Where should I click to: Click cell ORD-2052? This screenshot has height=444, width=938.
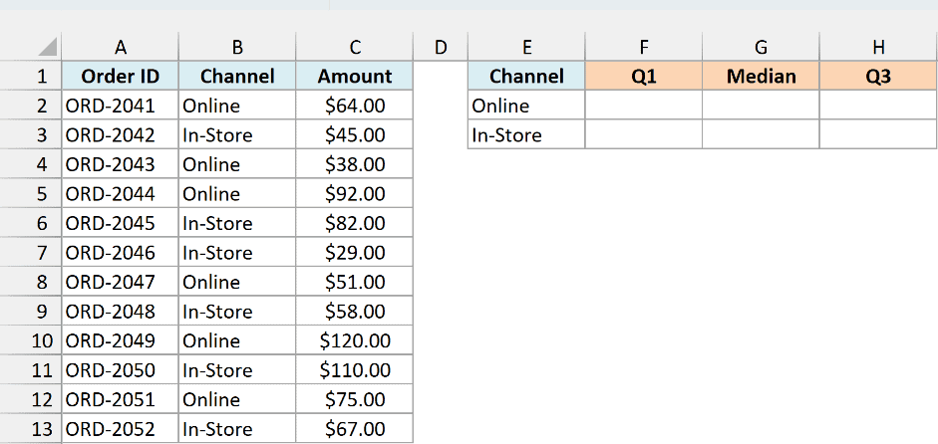tap(121, 428)
